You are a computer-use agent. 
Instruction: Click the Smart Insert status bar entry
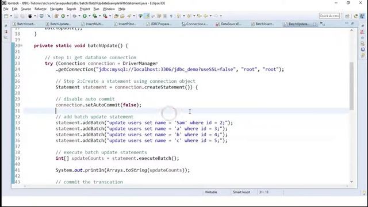pos(241,192)
